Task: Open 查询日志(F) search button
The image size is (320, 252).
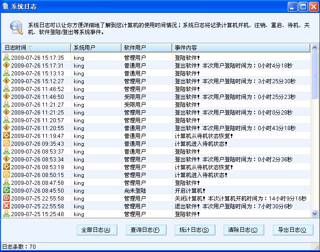Action: (x=146, y=230)
